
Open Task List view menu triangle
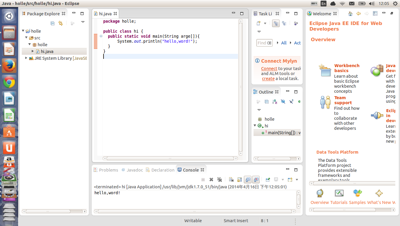click(x=259, y=31)
